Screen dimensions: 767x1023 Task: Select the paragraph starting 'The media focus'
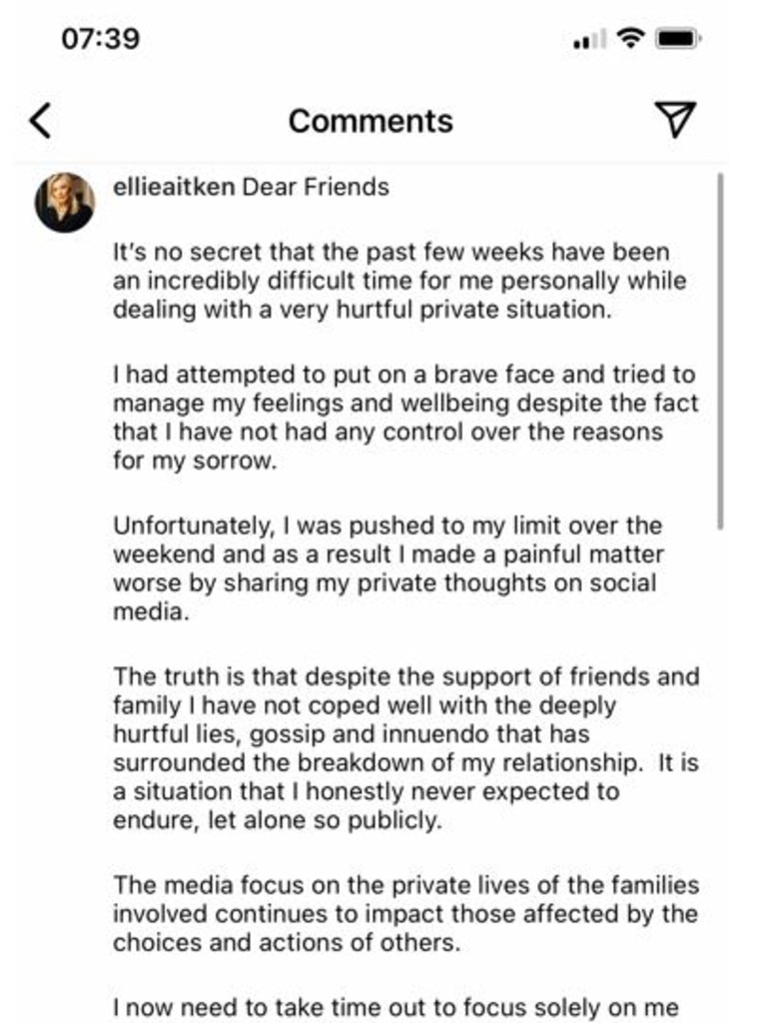point(405,914)
